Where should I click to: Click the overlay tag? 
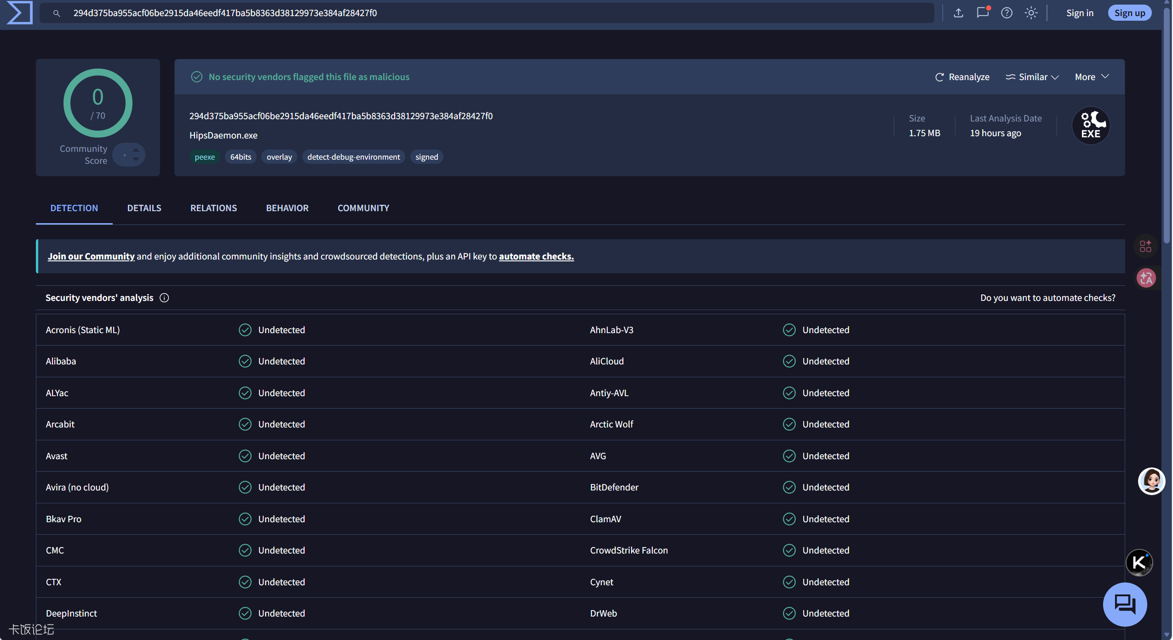click(x=279, y=157)
